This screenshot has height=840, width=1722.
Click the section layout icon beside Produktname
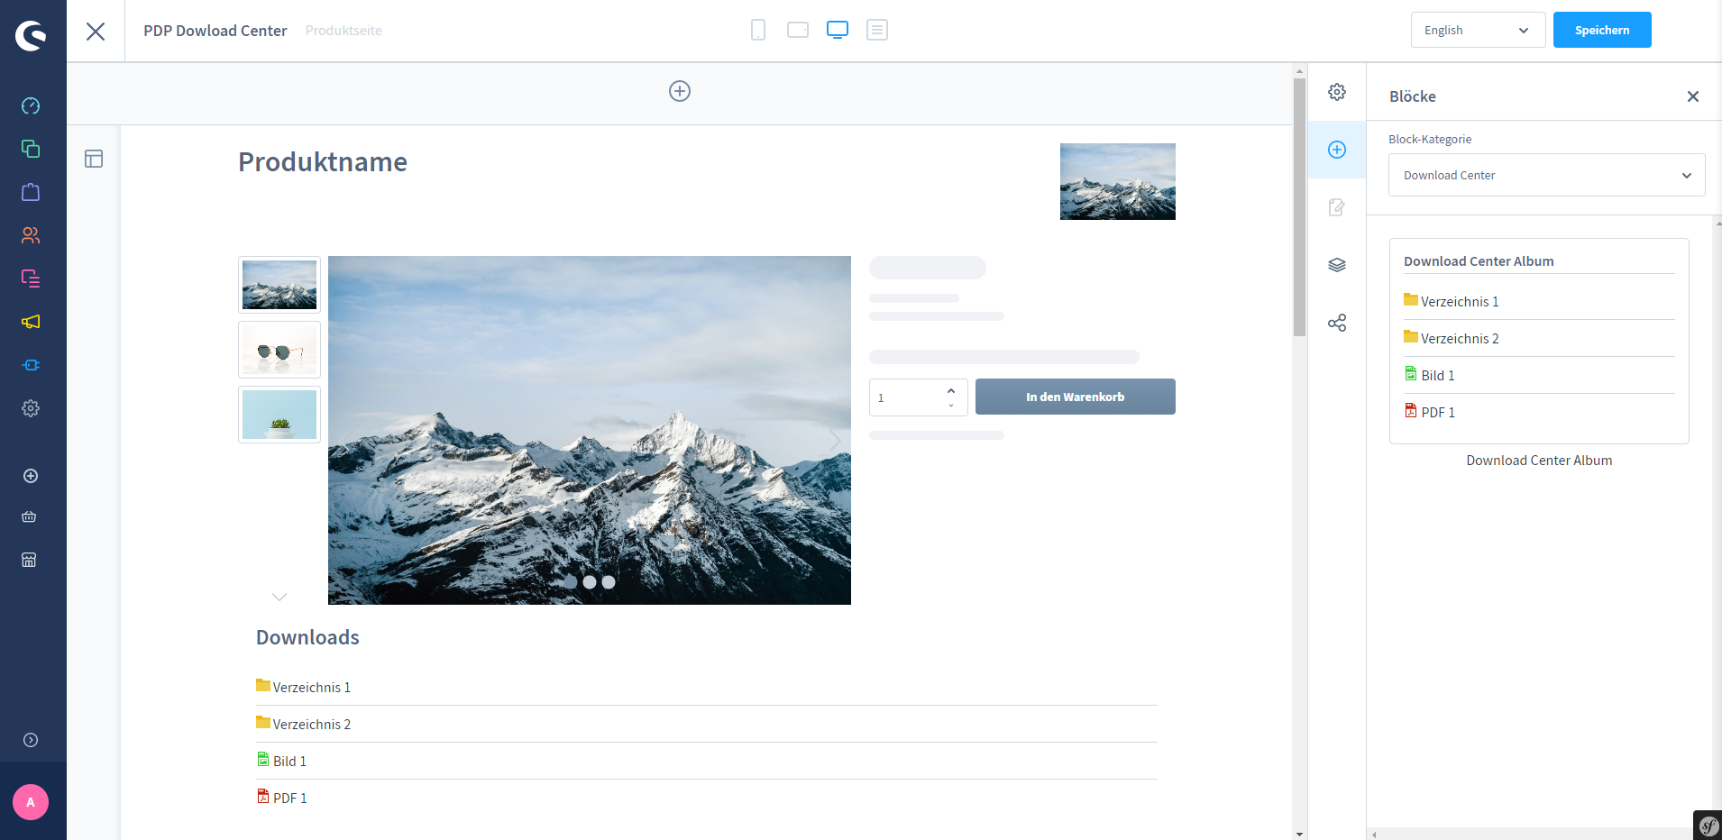coord(94,160)
